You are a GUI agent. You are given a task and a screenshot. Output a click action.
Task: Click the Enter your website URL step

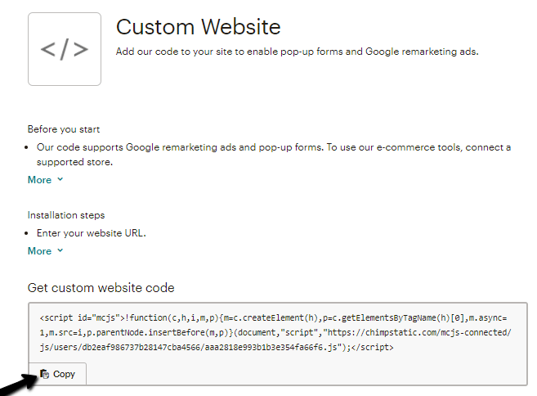[x=92, y=233]
